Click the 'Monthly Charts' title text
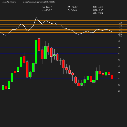Viewport: 127px width, 127px height. (x=9, y=2)
